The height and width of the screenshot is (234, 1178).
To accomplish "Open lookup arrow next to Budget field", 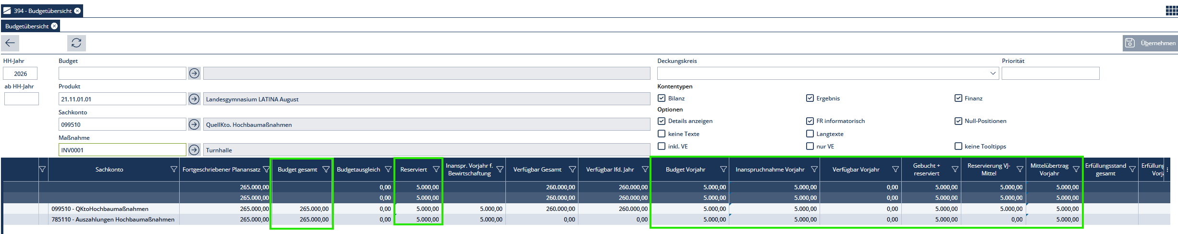I will click(194, 74).
